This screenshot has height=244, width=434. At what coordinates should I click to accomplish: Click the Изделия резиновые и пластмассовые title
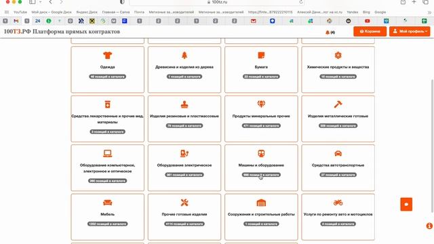point(184,116)
